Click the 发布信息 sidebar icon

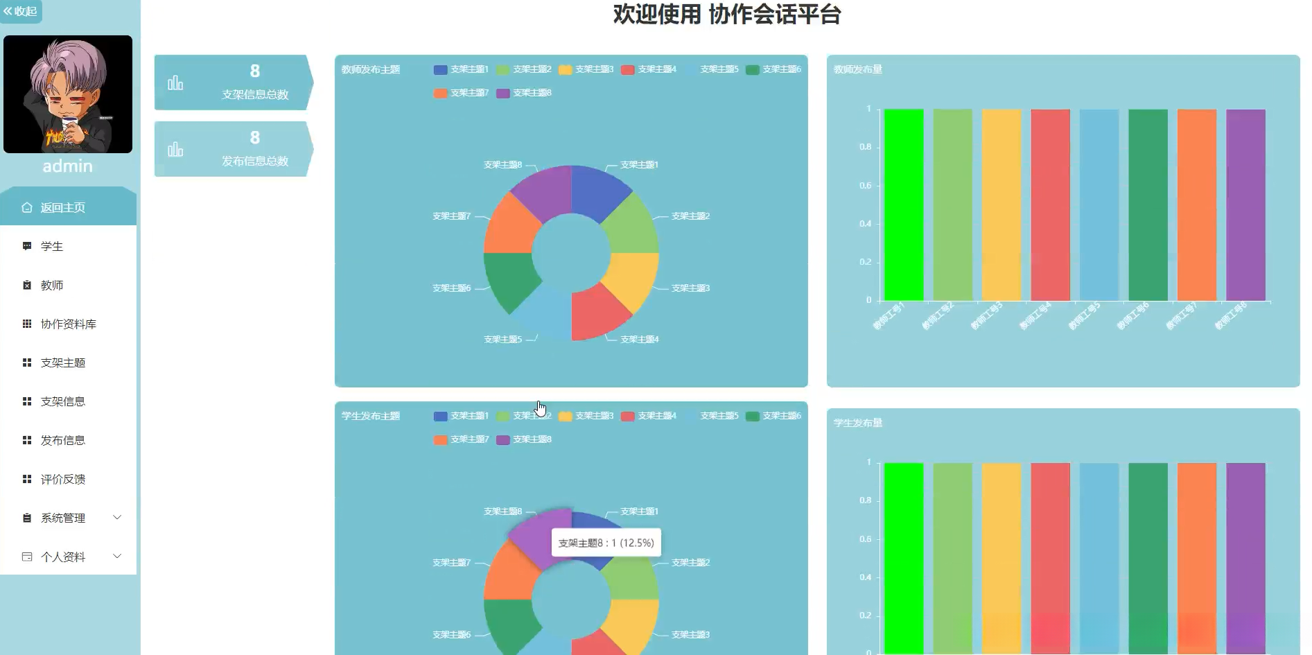click(x=26, y=440)
